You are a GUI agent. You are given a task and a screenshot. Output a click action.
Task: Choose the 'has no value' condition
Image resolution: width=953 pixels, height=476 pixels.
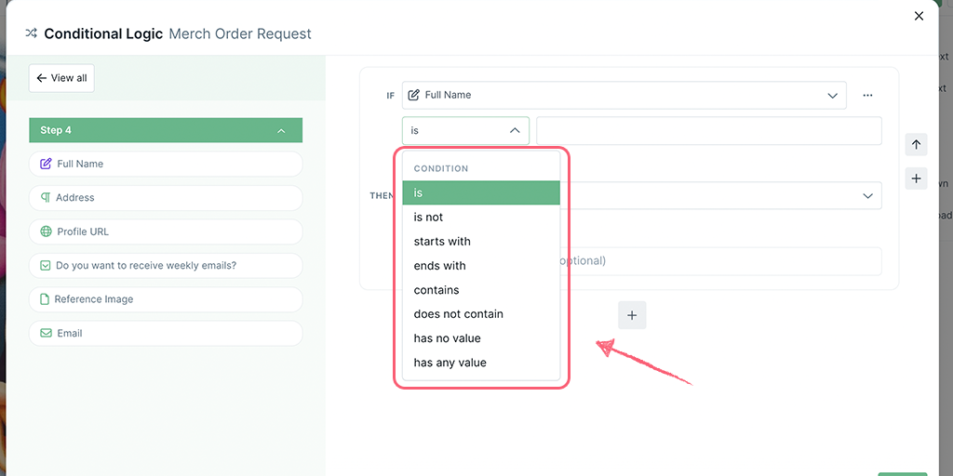(x=481, y=338)
